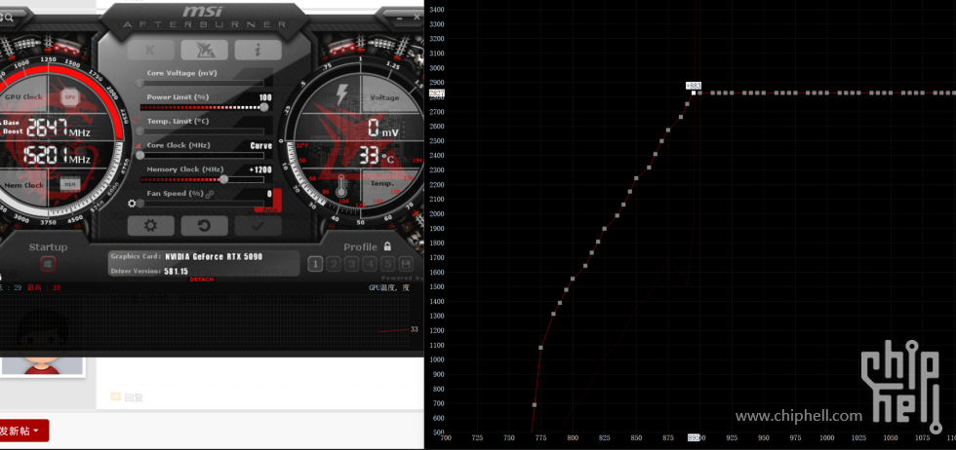Adjust the Core Voltage slider handle
Image resolution: width=956 pixels, height=450 pixels.
tap(140, 83)
